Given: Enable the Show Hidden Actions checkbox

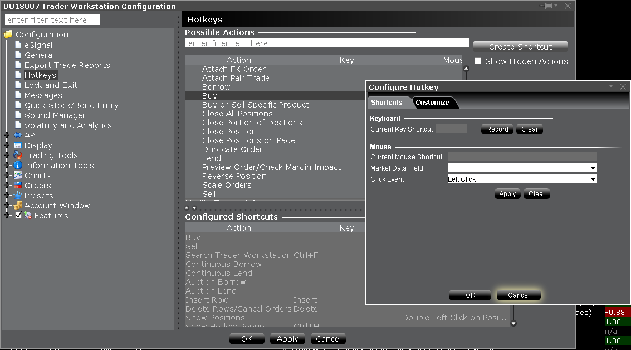Looking at the screenshot, I should coord(478,61).
